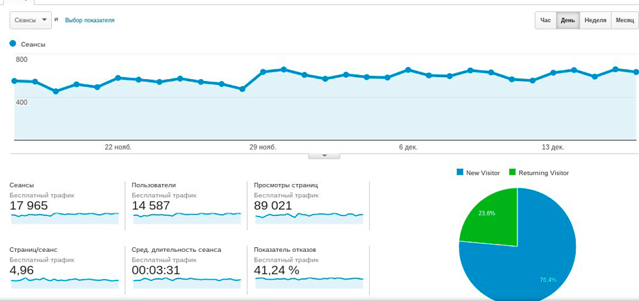Select the День time interval button
This screenshot has height=301, width=639.
568,20
